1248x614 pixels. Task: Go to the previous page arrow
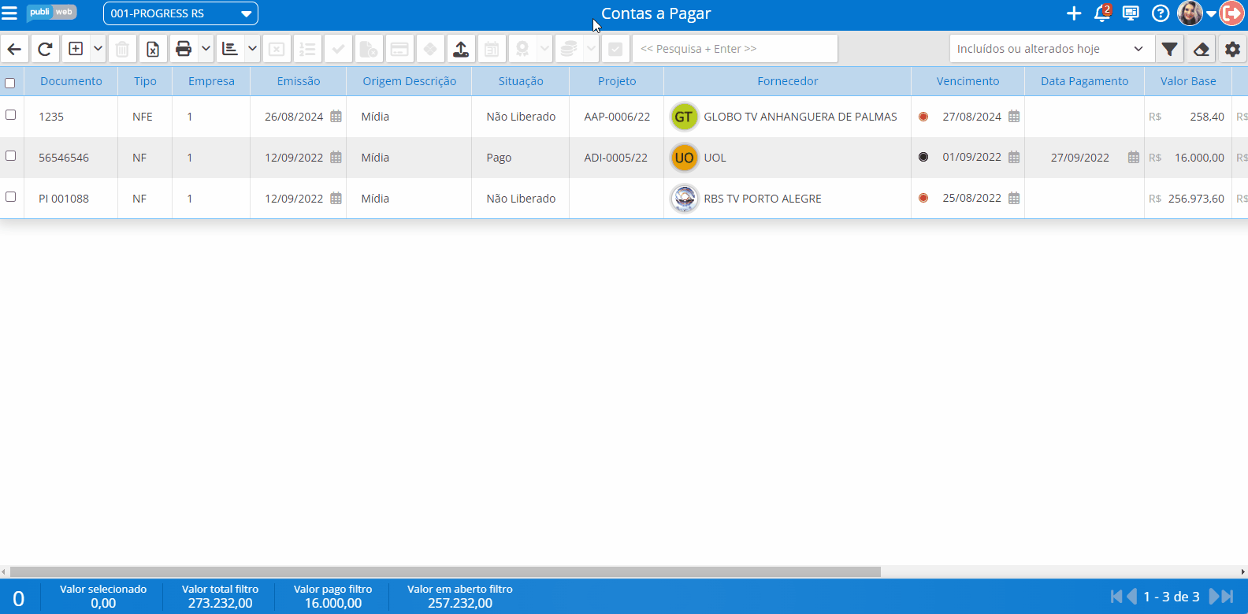pos(1132,597)
